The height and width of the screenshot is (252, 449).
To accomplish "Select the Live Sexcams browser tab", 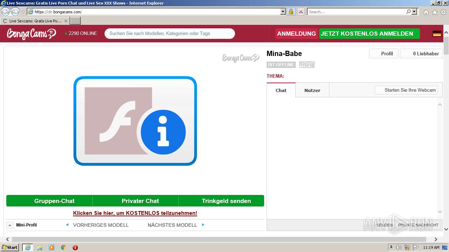I will click(35, 21).
